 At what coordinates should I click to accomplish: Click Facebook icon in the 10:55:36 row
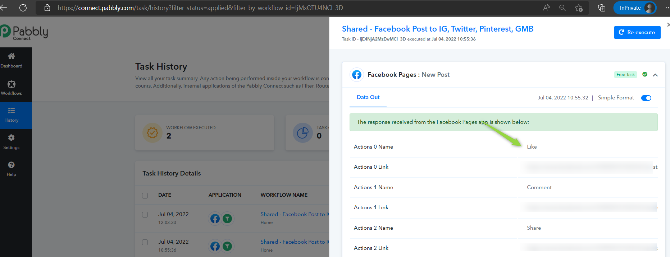tap(215, 246)
